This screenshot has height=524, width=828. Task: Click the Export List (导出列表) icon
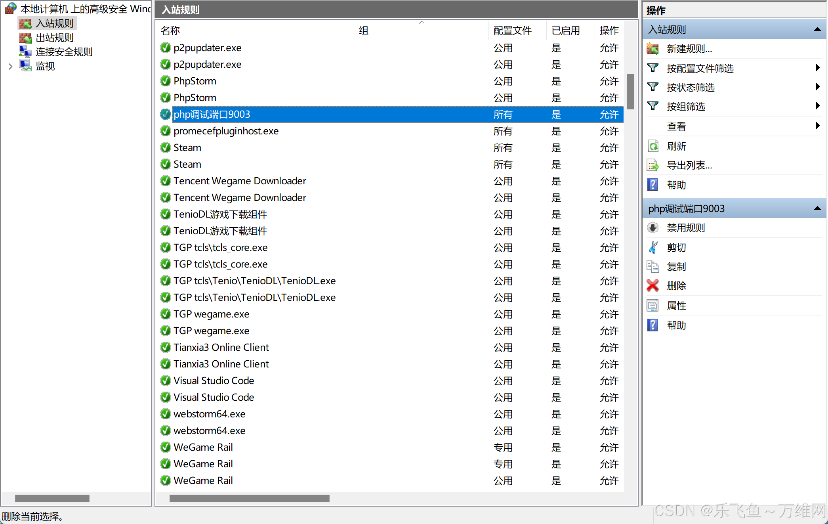(652, 165)
